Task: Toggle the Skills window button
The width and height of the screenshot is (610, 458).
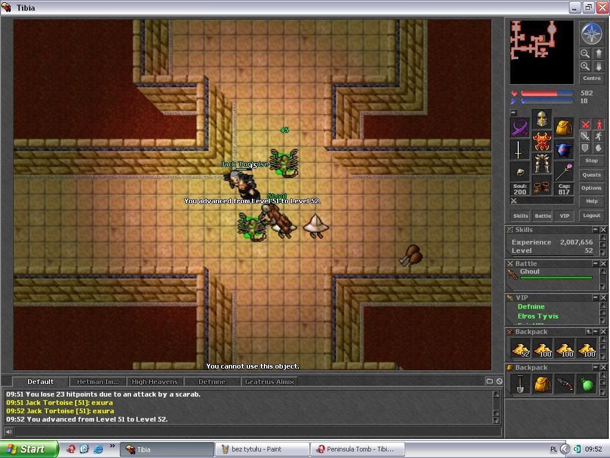Action: tap(520, 216)
